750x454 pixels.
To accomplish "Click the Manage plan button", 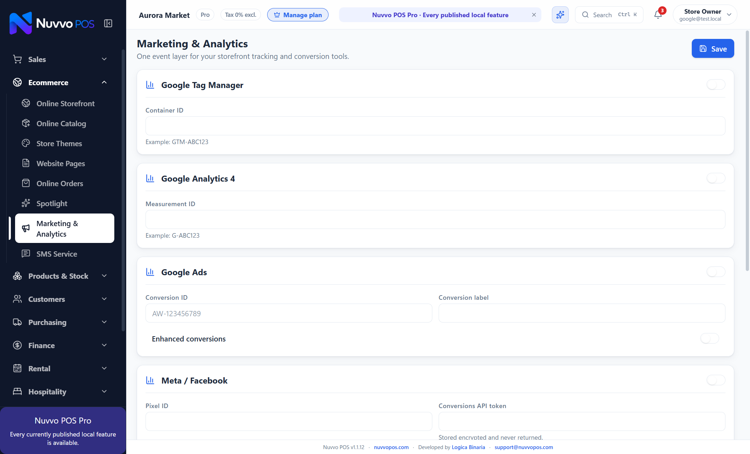I will (x=298, y=15).
